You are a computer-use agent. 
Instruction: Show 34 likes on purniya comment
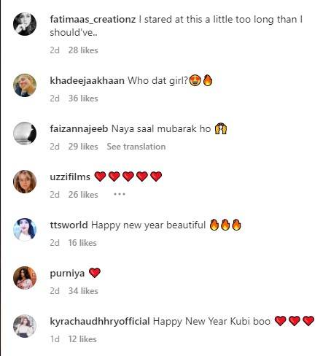pyautogui.click(x=83, y=291)
